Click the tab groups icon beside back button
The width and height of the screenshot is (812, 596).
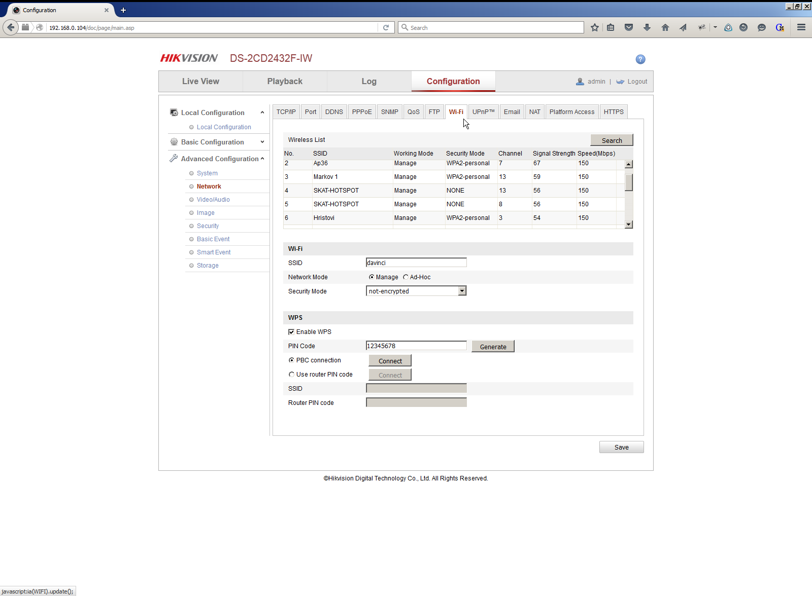(x=25, y=27)
